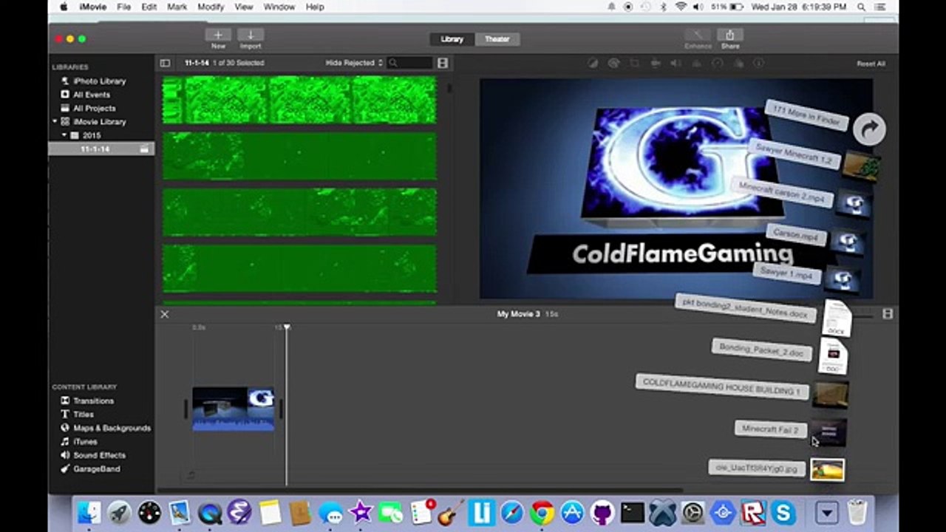Open the App Store dock icon
Screen dimensions: 946x532
coord(572,512)
